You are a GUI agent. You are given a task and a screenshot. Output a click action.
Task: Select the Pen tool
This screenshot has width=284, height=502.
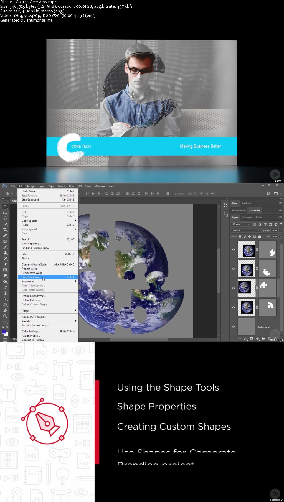tap(5, 287)
